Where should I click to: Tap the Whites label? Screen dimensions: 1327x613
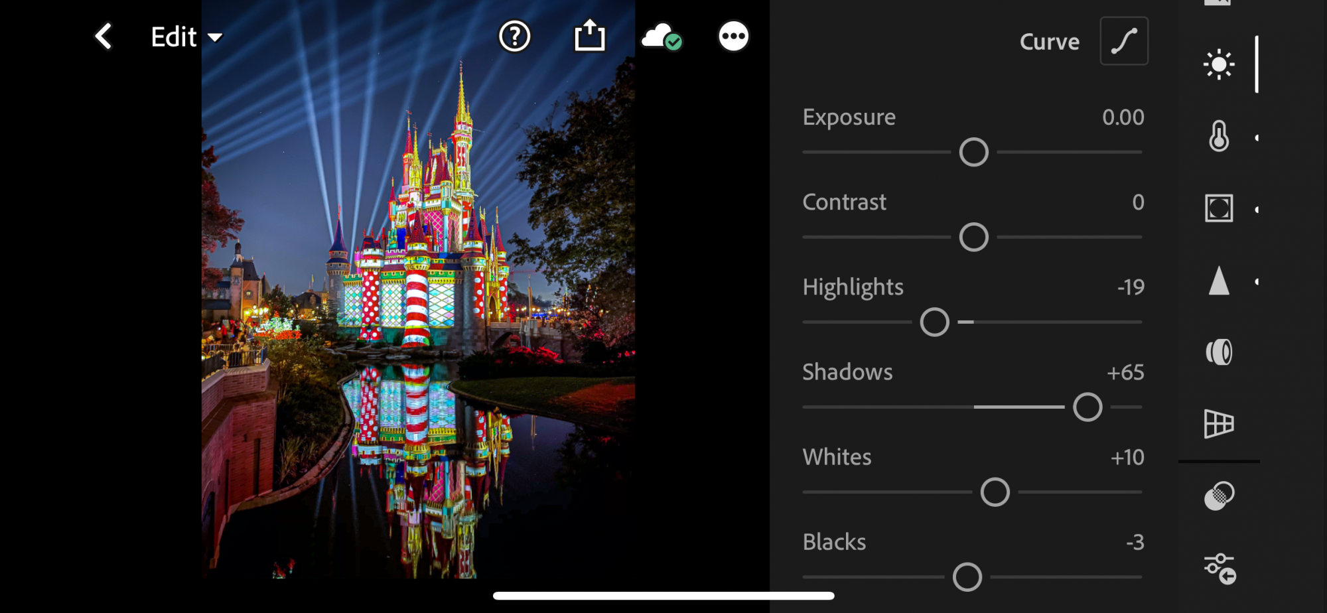[x=837, y=457]
